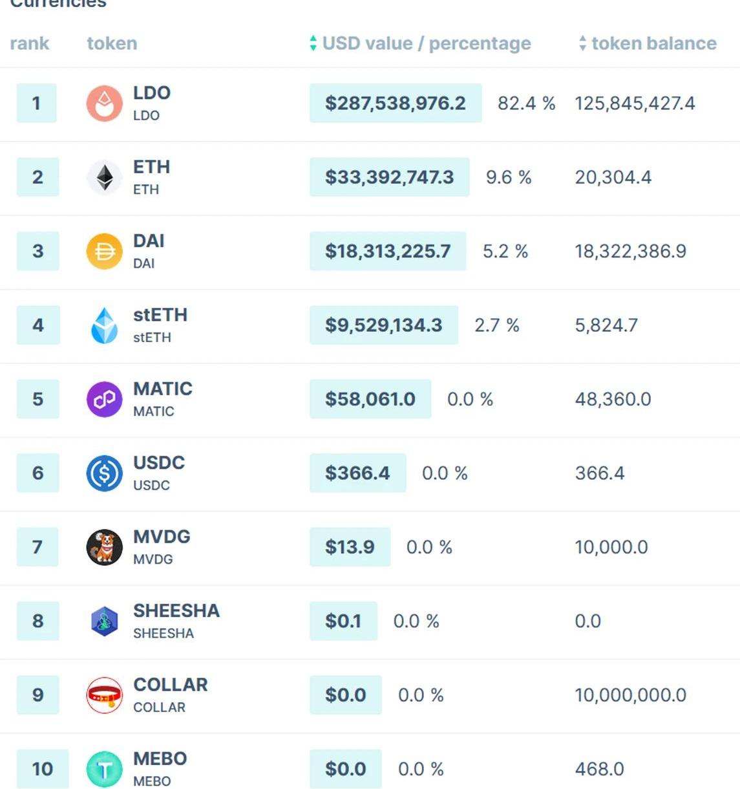This screenshot has width=740, height=789.
Task: Click the ETH diamond logo icon
Action: pyautogui.click(x=104, y=177)
